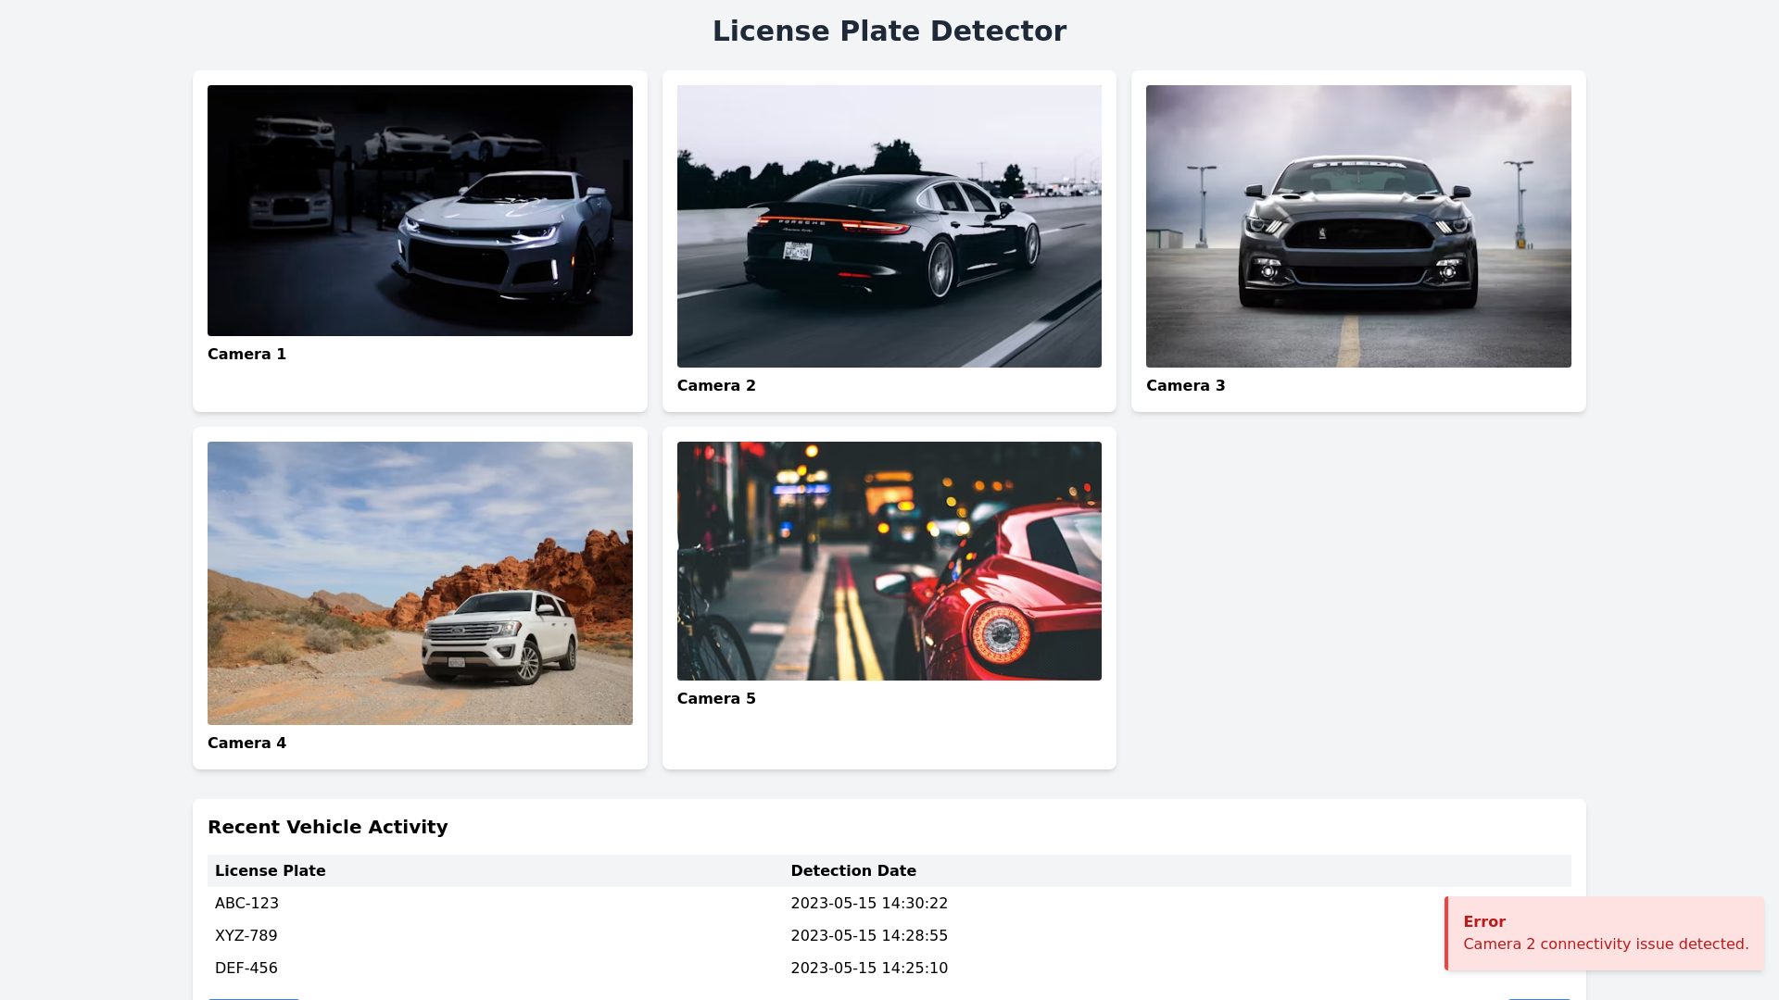
Task: Sort by License Plate column header
Action: coord(270,870)
